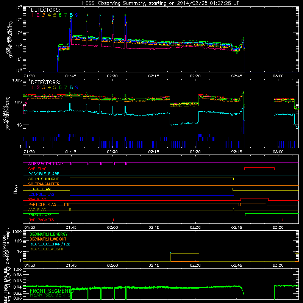The image size is (303, 303).
Task: Click the FRONTS_OFF flag label
Action: (x=40, y=215)
